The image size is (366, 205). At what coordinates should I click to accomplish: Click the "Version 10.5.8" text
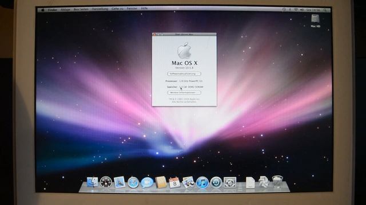click(x=184, y=68)
